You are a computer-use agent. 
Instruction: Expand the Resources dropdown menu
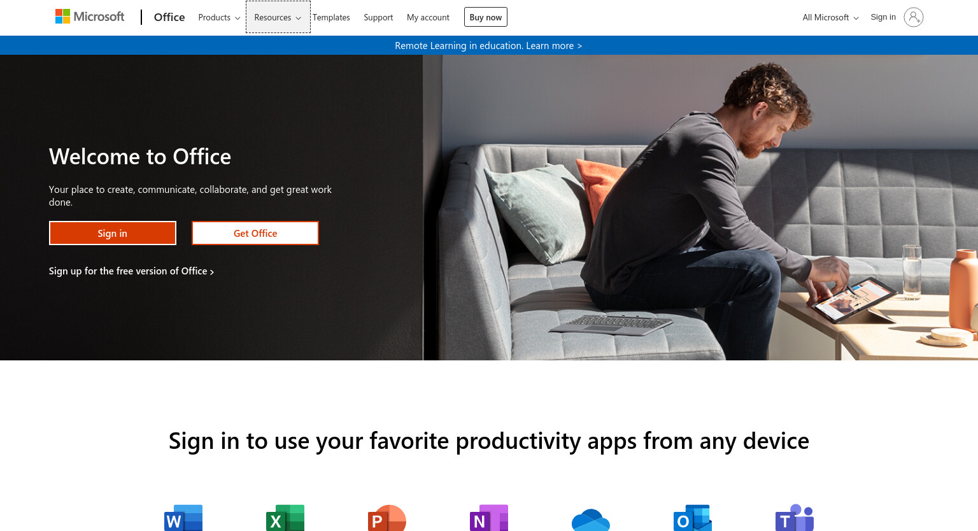click(x=278, y=17)
